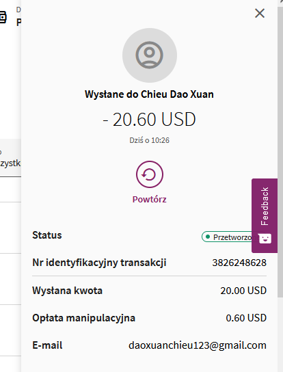The height and width of the screenshot is (372, 283).
Task: Select transaction ID 3826248628
Action: (239, 263)
